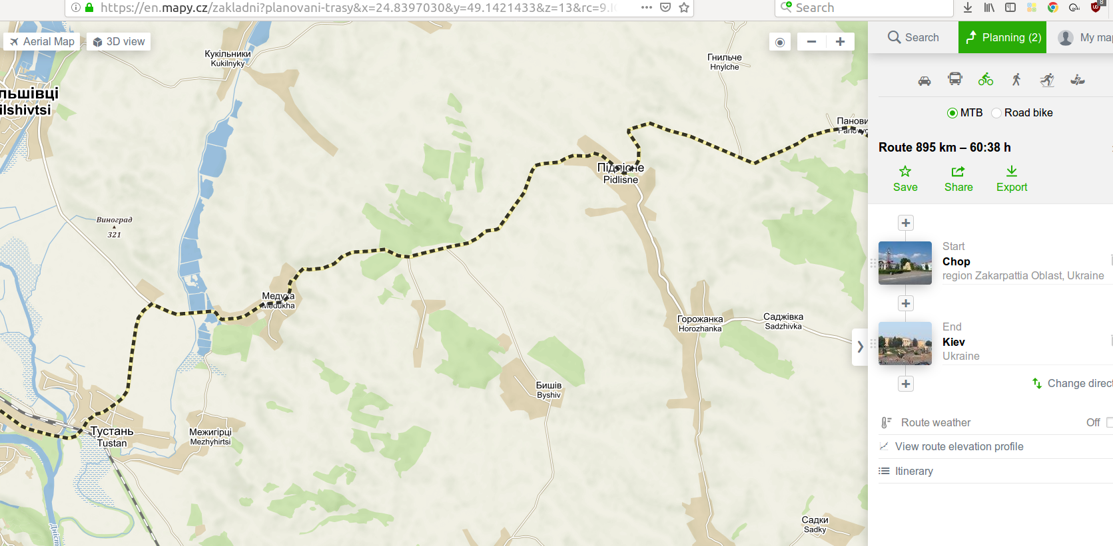
Task: Center map on my location
Action: [780, 42]
